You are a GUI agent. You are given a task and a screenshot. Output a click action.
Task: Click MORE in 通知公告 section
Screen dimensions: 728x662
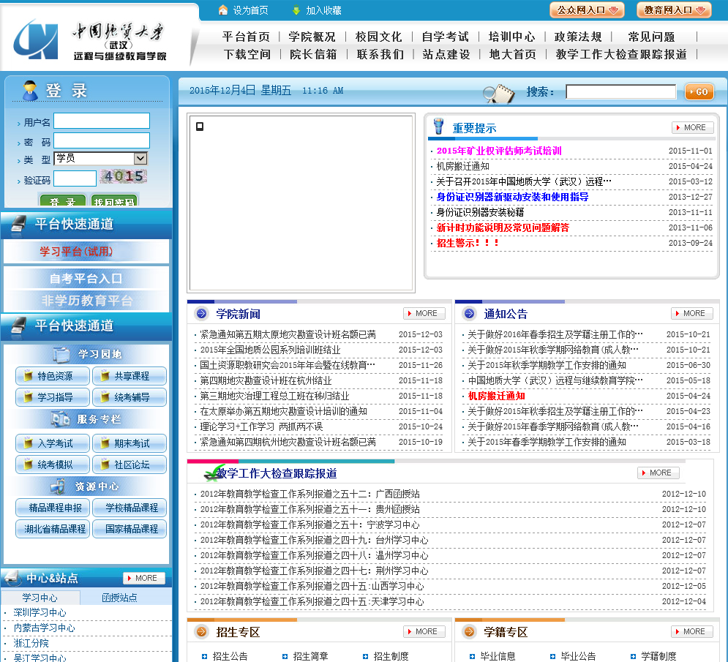point(692,313)
